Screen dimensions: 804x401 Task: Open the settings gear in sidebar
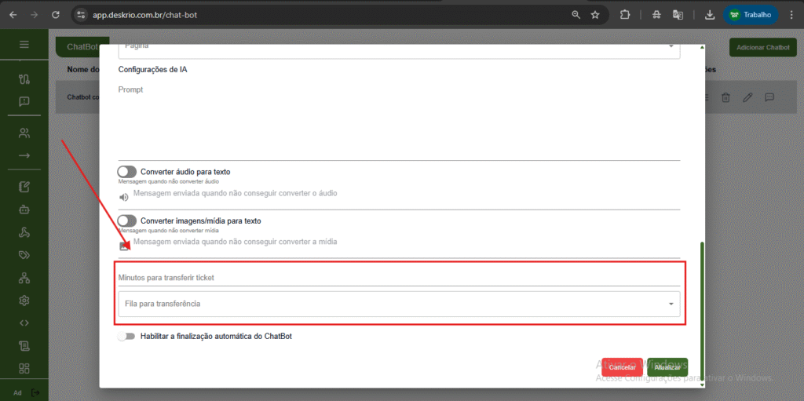click(24, 300)
